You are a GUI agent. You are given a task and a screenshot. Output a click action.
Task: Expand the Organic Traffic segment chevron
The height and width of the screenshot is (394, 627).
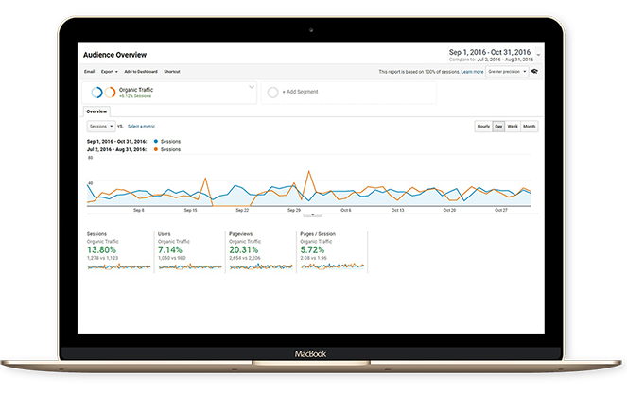[252, 86]
